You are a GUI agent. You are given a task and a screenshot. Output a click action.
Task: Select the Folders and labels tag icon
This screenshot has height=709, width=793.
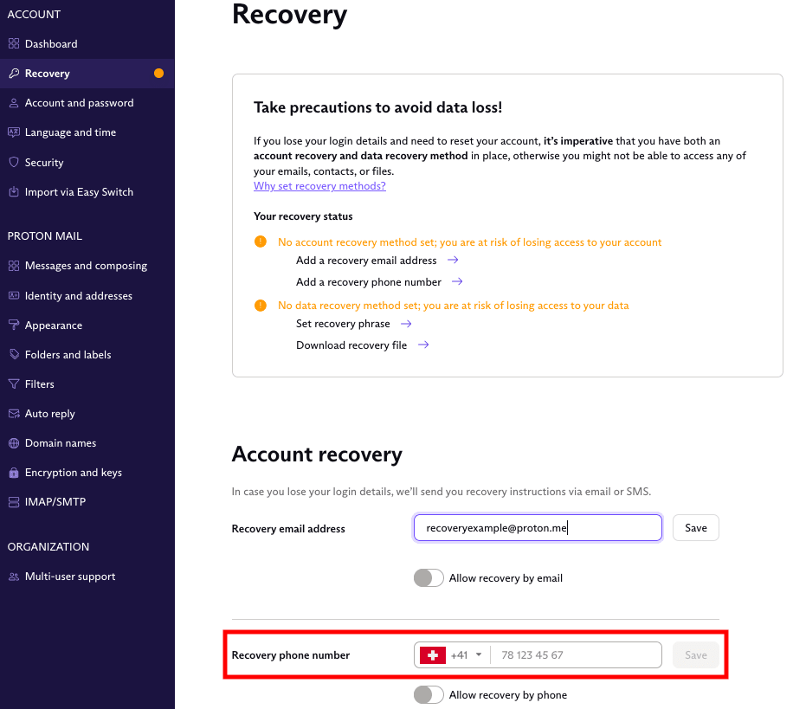(x=14, y=354)
